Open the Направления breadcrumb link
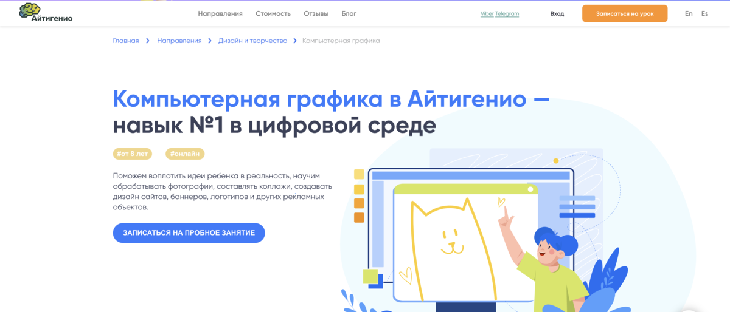The image size is (730, 312). 179,41
